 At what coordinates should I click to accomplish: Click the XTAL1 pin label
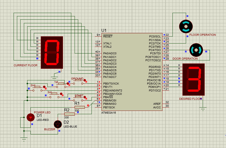(x=107, y=44)
